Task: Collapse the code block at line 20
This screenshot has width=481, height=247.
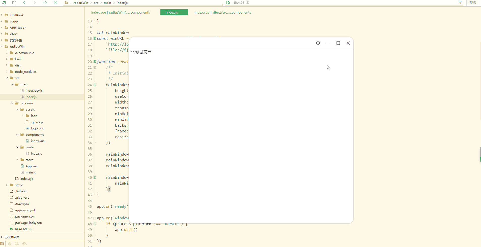Action: 95,61
